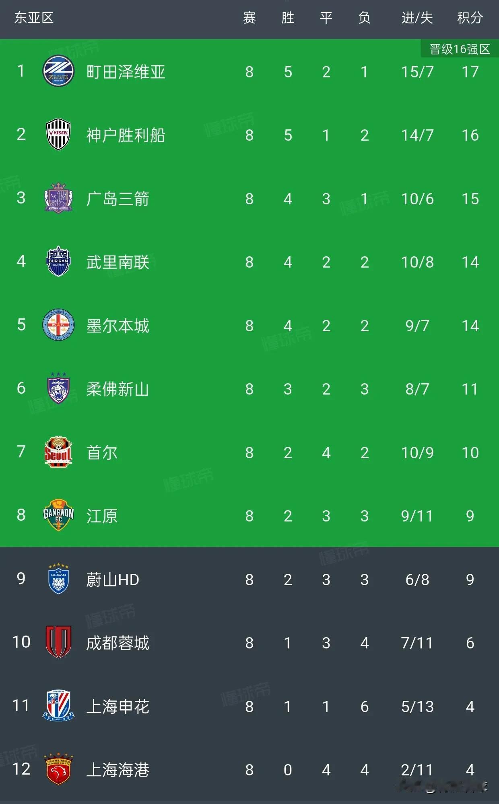
Task: Click the Machida Zelvia club logo
Action: click(58, 71)
